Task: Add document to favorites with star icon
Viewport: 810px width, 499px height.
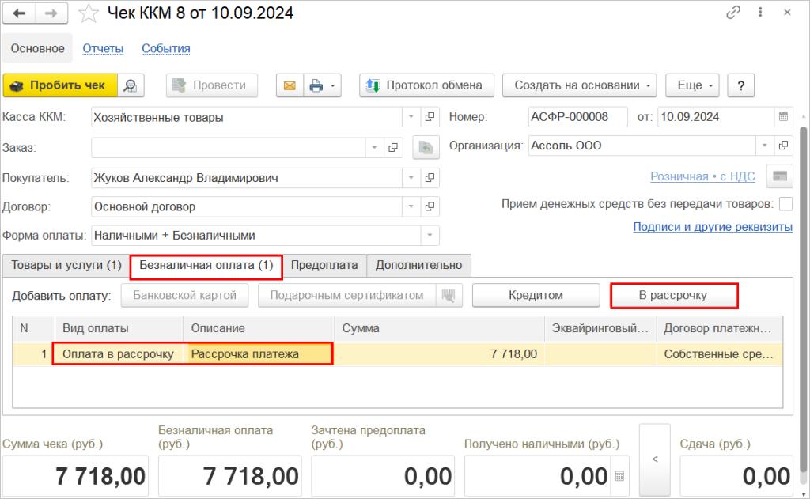Action: coord(90,13)
